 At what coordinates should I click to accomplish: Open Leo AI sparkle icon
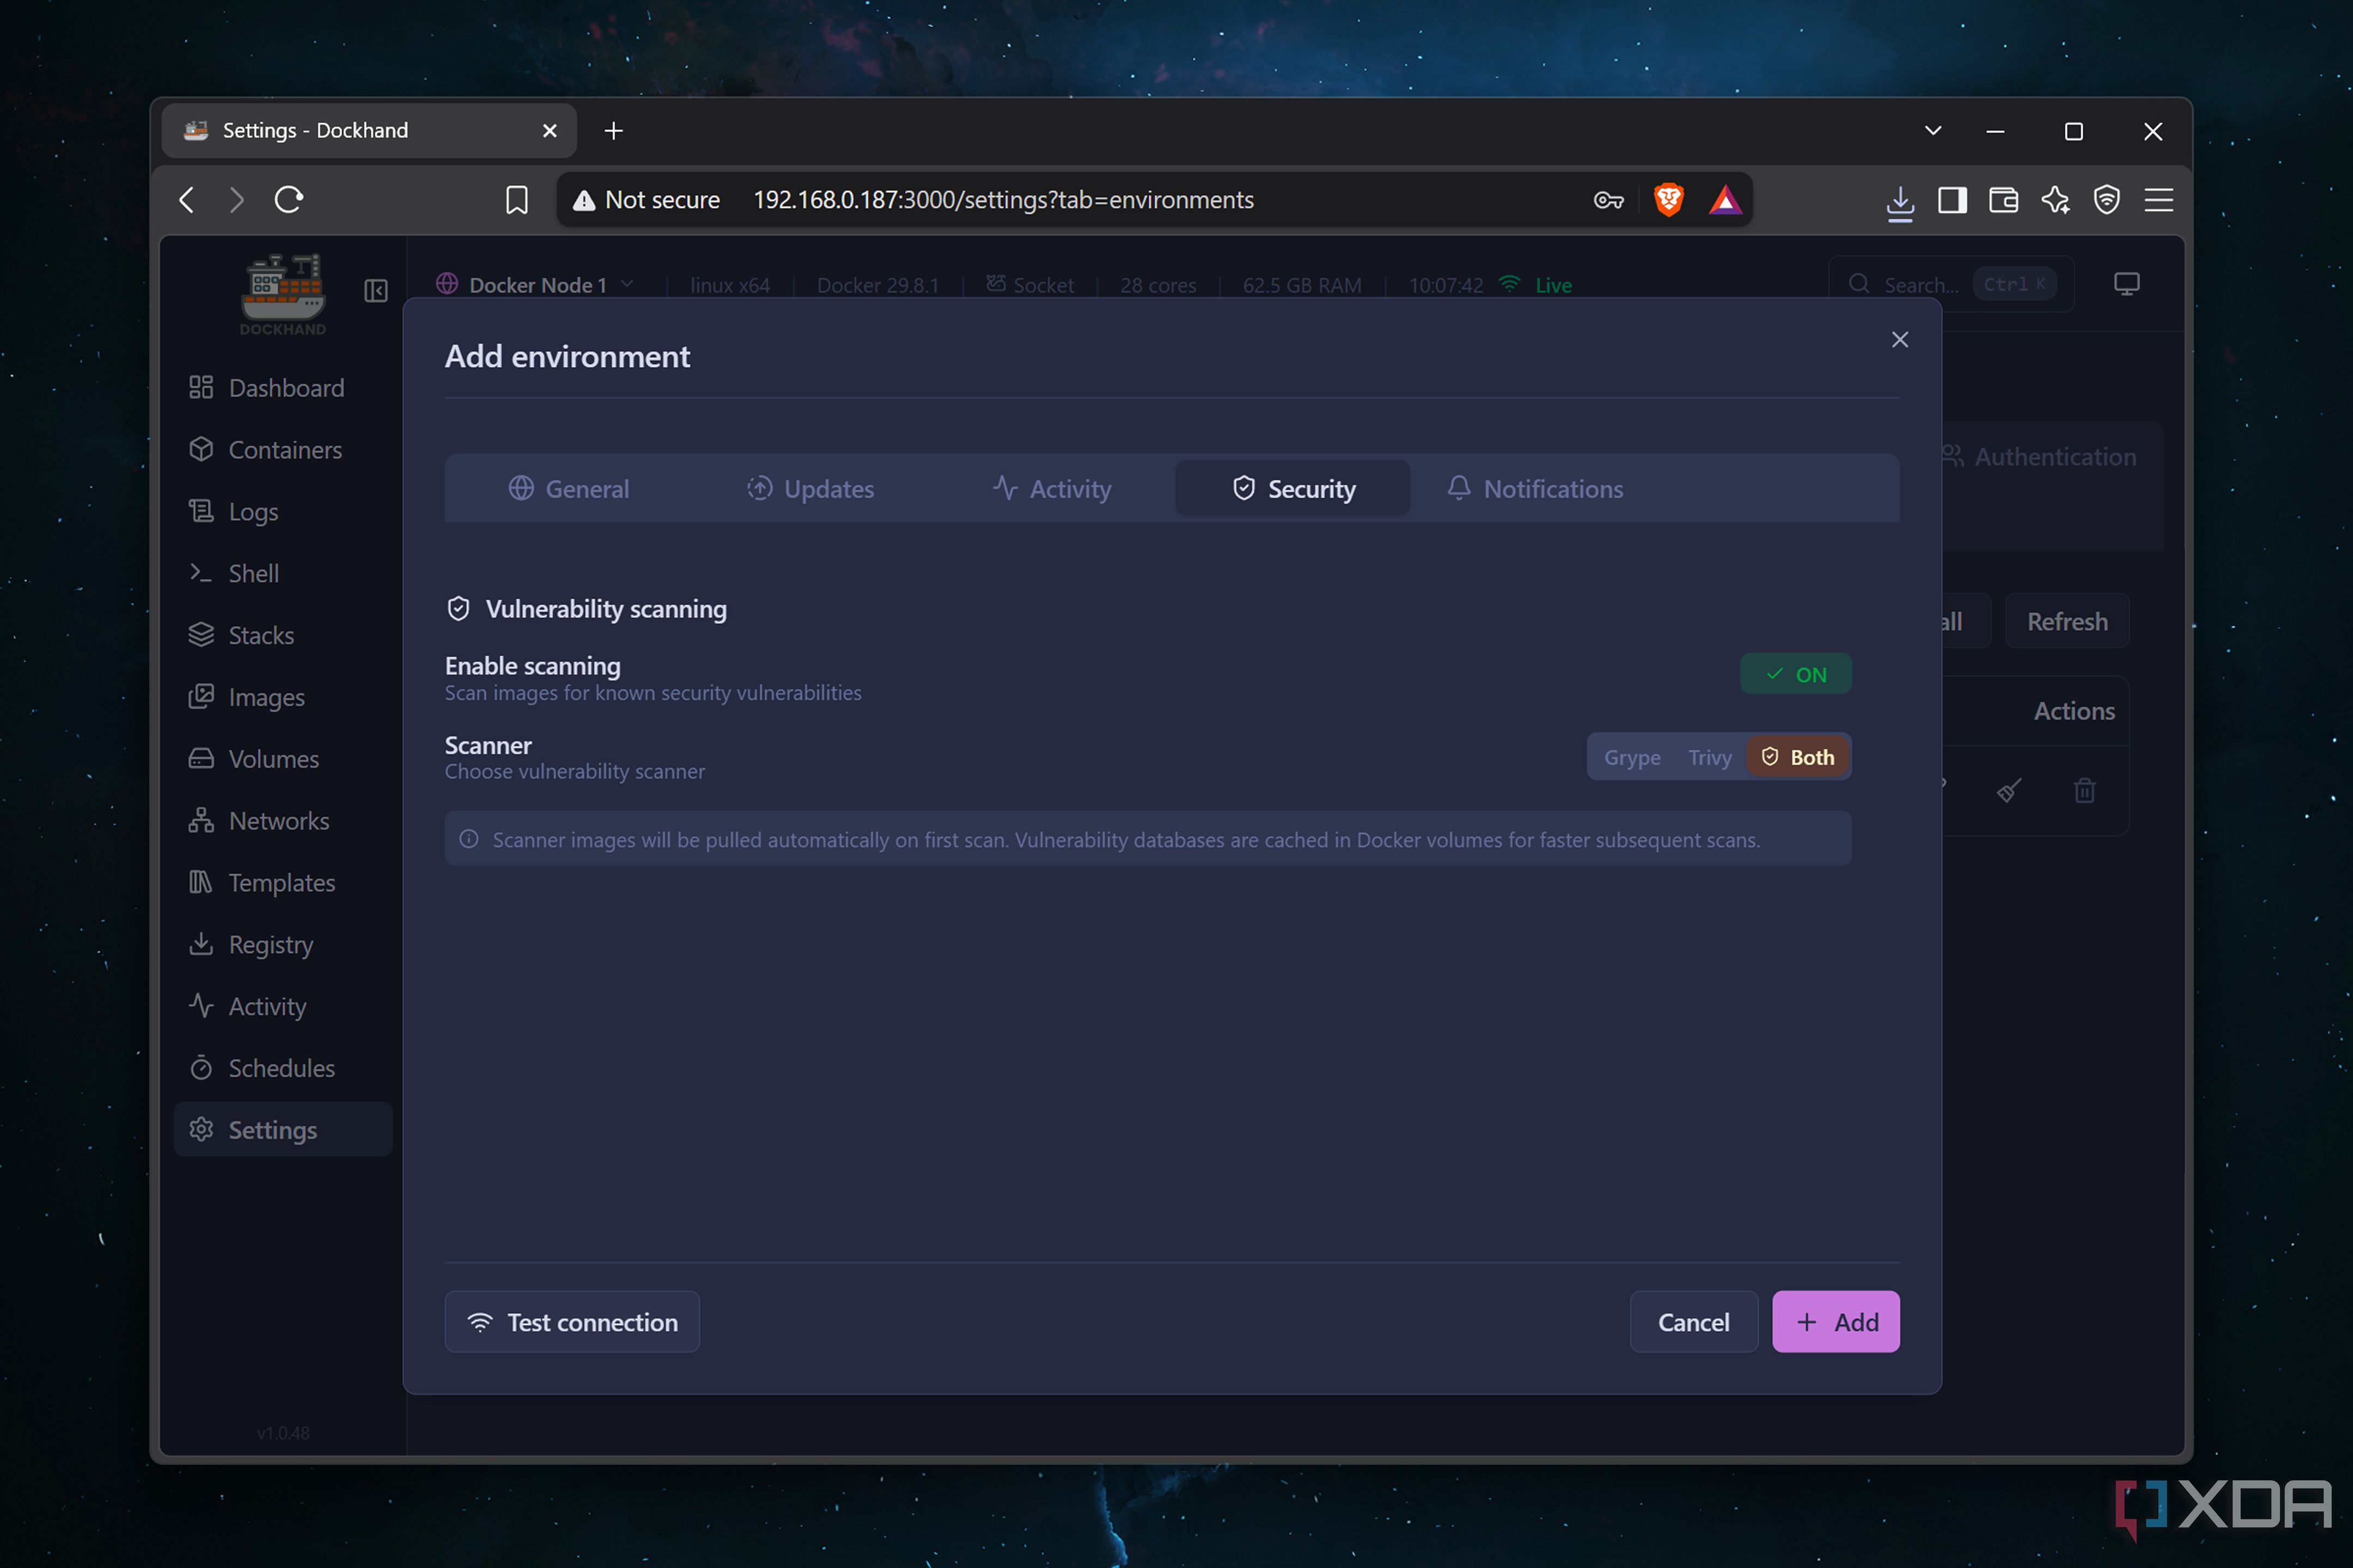[x=2055, y=200]
